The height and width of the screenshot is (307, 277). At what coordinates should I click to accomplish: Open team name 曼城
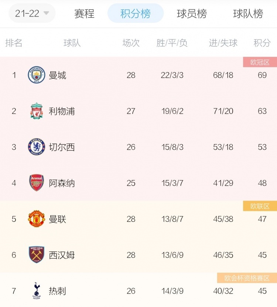(x=58, y=75)
